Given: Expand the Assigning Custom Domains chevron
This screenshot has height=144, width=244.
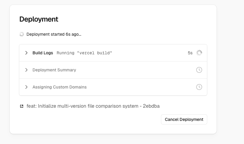Looking at the screenshot, I should 26,87.
